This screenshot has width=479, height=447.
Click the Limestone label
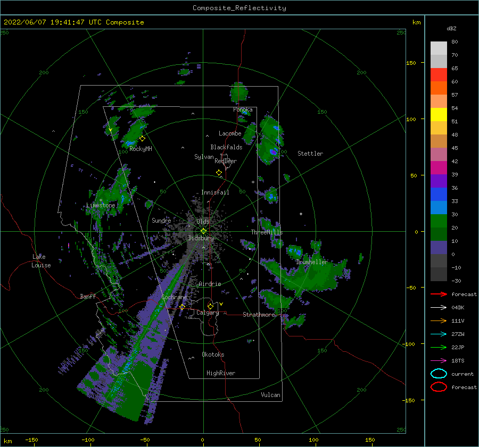101,205
